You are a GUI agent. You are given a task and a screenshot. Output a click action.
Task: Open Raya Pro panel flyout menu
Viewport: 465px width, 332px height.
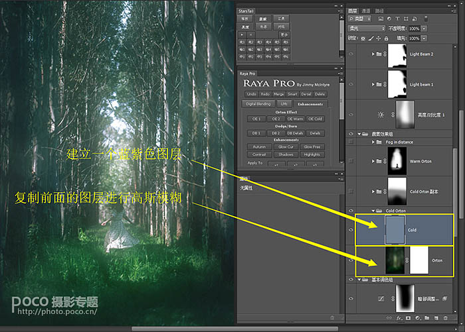click(340, 74)
